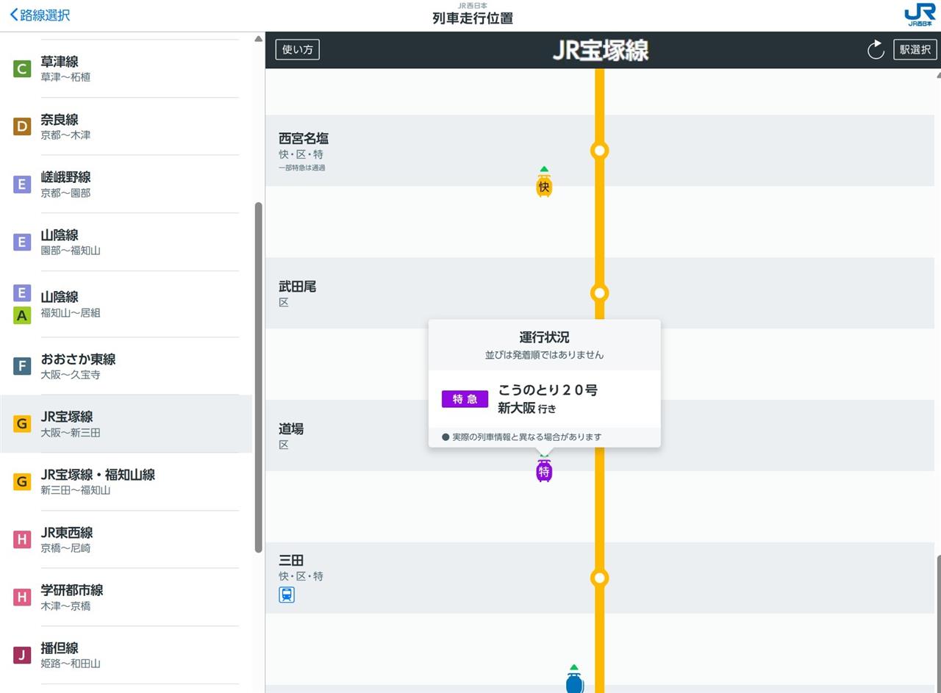Click the JR西日本 logo
The height and width of the screenshot is (693, 941).
click(x=920, y=15)
